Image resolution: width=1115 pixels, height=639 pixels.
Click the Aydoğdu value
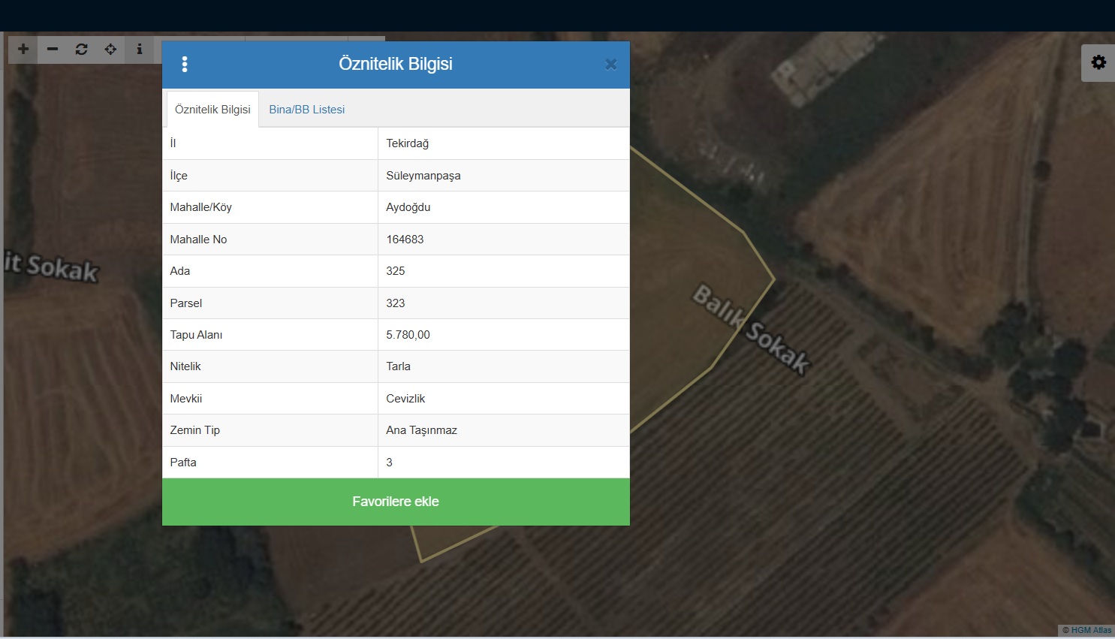point(408,207)
